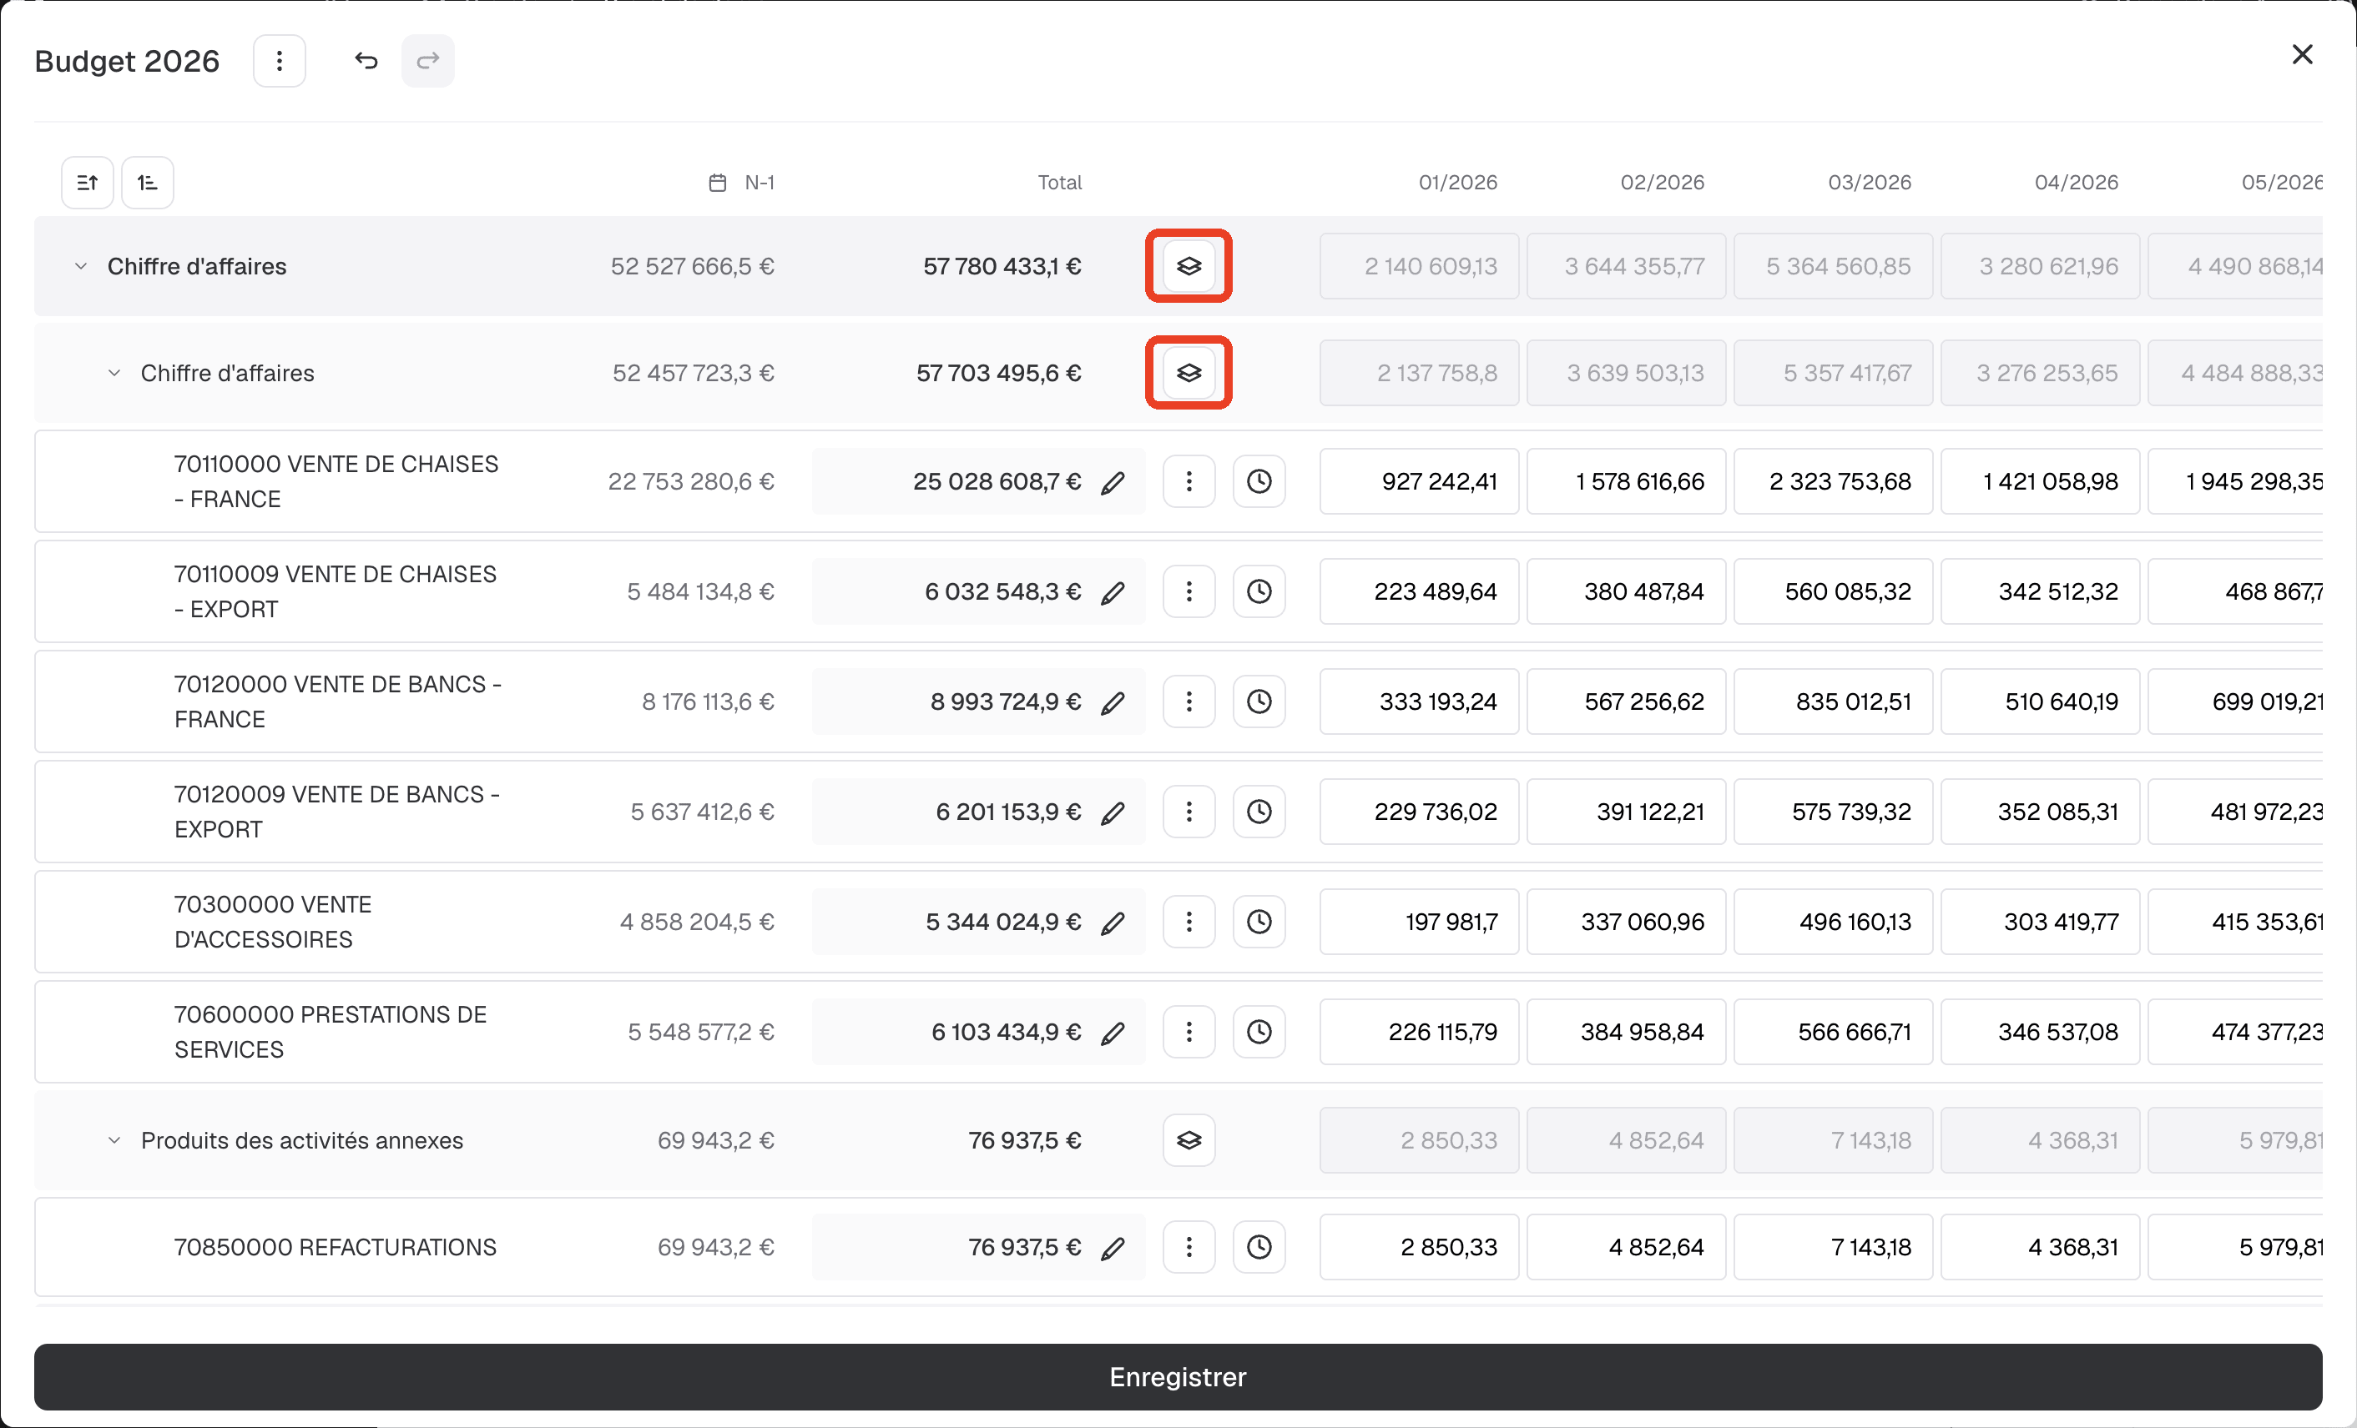Click the calendar icon beside N-1
This screenshot has width=2357, height=1428.
pyautogui.click(x=718, y=183)
